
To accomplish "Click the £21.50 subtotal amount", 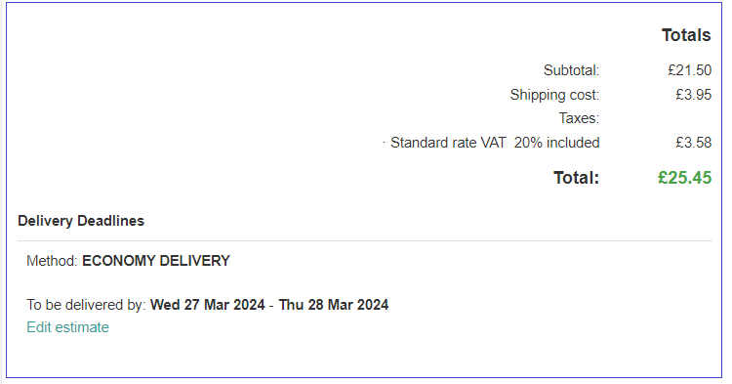I will [689, 70].
